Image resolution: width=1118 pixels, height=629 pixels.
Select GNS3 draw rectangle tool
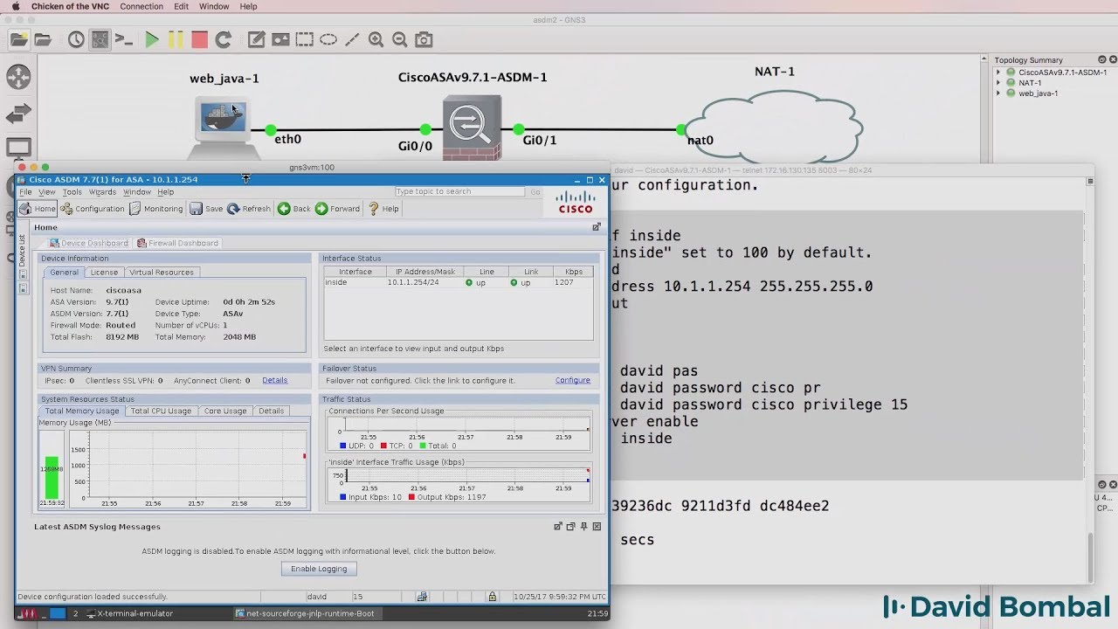[x=304, y=39]
